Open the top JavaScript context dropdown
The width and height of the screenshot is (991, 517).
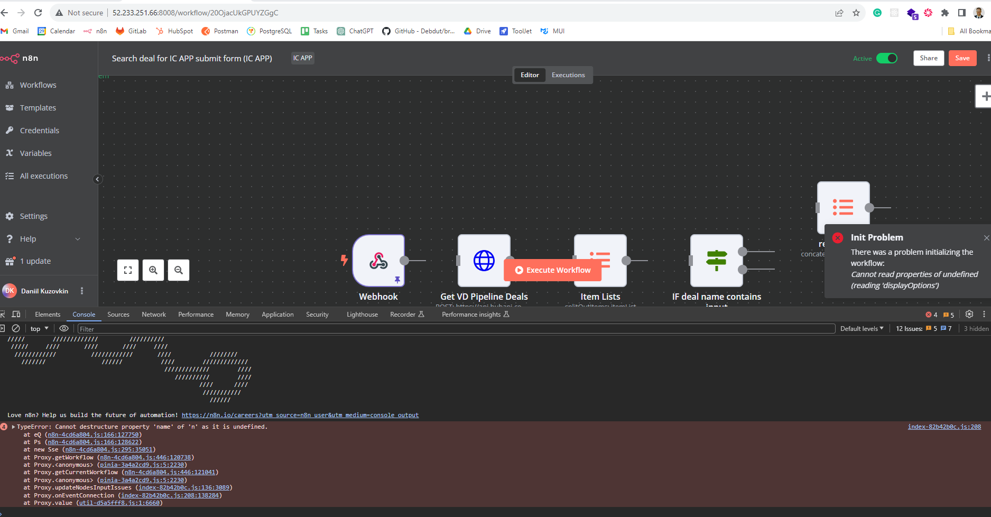[x=39, y=328]
